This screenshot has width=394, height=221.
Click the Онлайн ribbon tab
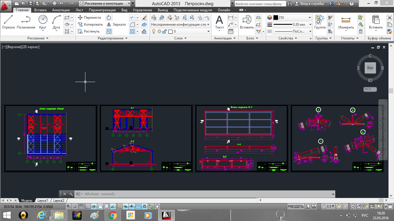pyautogui.click(x=224, y=10)
